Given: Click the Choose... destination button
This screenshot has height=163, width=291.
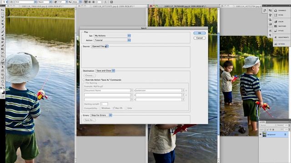Looking at the screenshot, I should click(x=90, y=76).
